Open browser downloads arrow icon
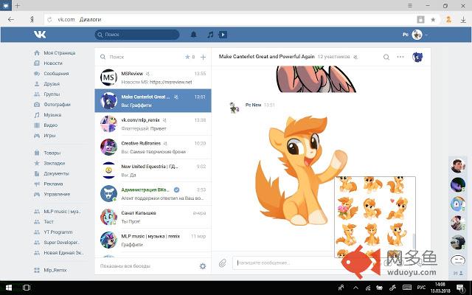This screenshot has height=295, width=472. click(x=463, y=20)
